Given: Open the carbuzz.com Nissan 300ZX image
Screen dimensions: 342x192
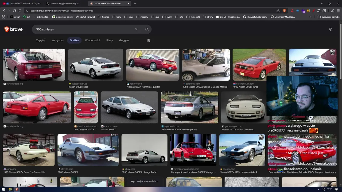Looking at the screenshot, I should tap(129, 107).
